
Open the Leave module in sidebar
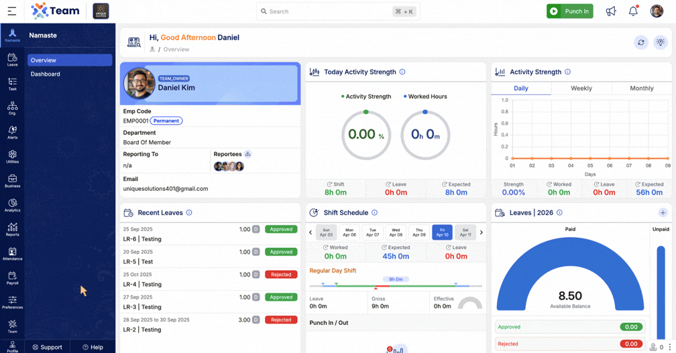click(12, 60)
